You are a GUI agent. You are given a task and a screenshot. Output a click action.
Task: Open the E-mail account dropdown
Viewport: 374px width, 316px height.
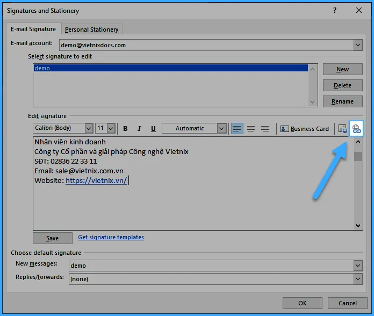[358, 45]
